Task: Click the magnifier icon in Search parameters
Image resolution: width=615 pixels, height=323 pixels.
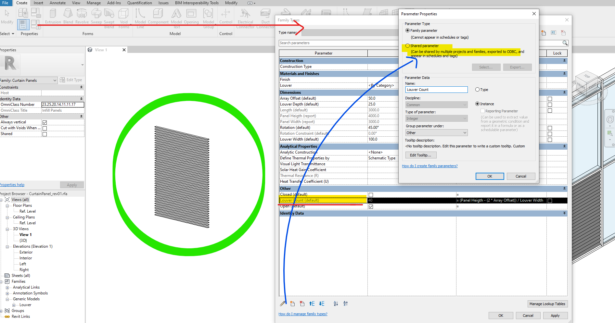Action: [x=565, y=43]
